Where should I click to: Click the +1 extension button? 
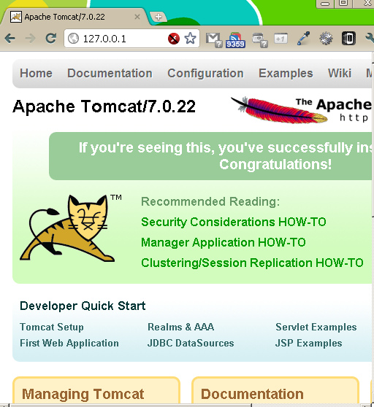coord(280,39)
